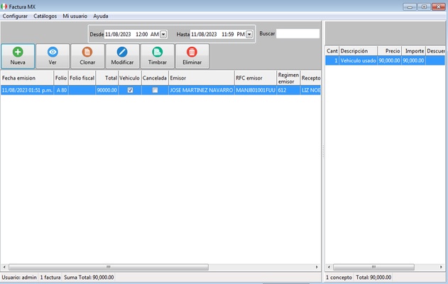This screenshot has height=284, width=448.
Task: Minimize the Factura MX window
Action: click(x=410, y=6)
